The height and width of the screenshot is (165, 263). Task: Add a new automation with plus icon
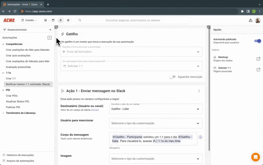point(50,38)
